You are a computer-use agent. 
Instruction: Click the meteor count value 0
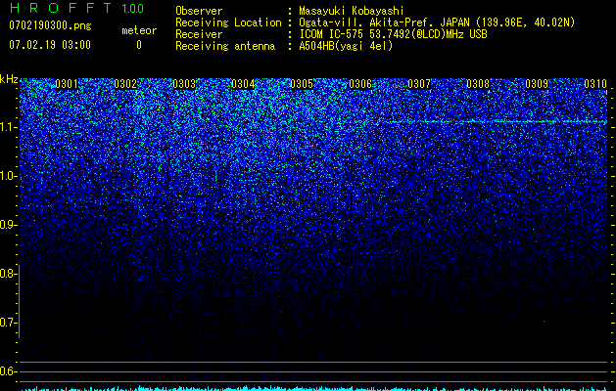pyautogui.click(x=139, y=45)
